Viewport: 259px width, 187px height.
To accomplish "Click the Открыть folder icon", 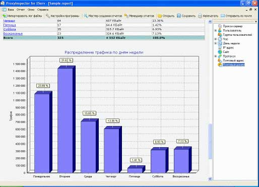I will pyautogui.click(x=160, y=16).
